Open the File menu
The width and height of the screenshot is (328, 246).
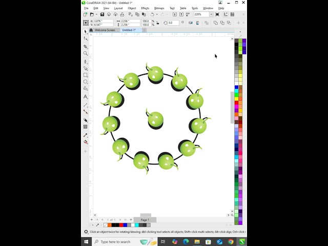pyautogui.click(x=86, y=8)
